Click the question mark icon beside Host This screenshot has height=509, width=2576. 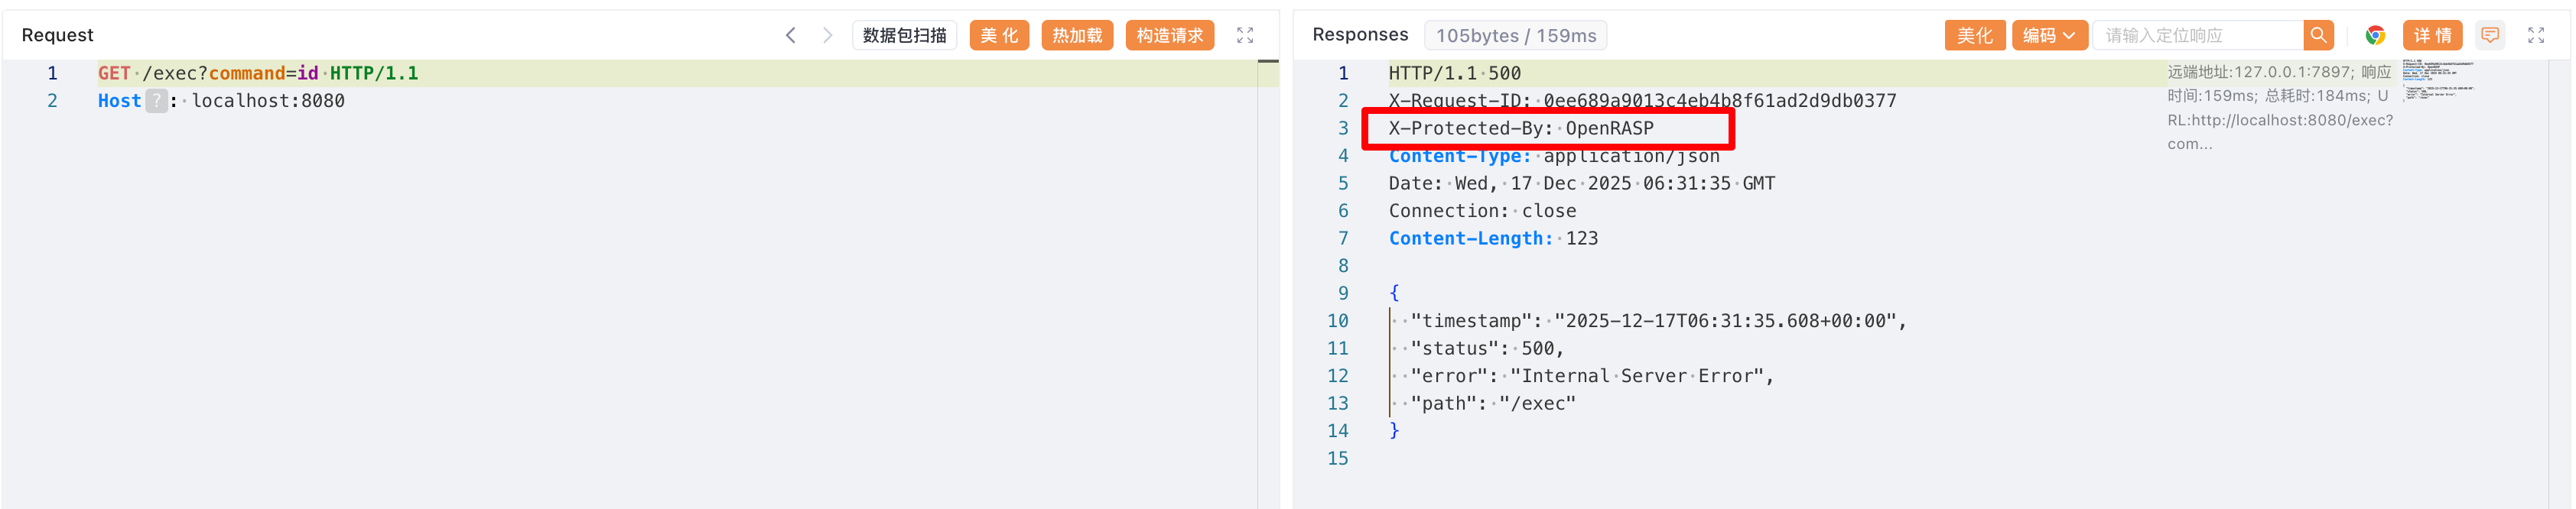point(157,101)
